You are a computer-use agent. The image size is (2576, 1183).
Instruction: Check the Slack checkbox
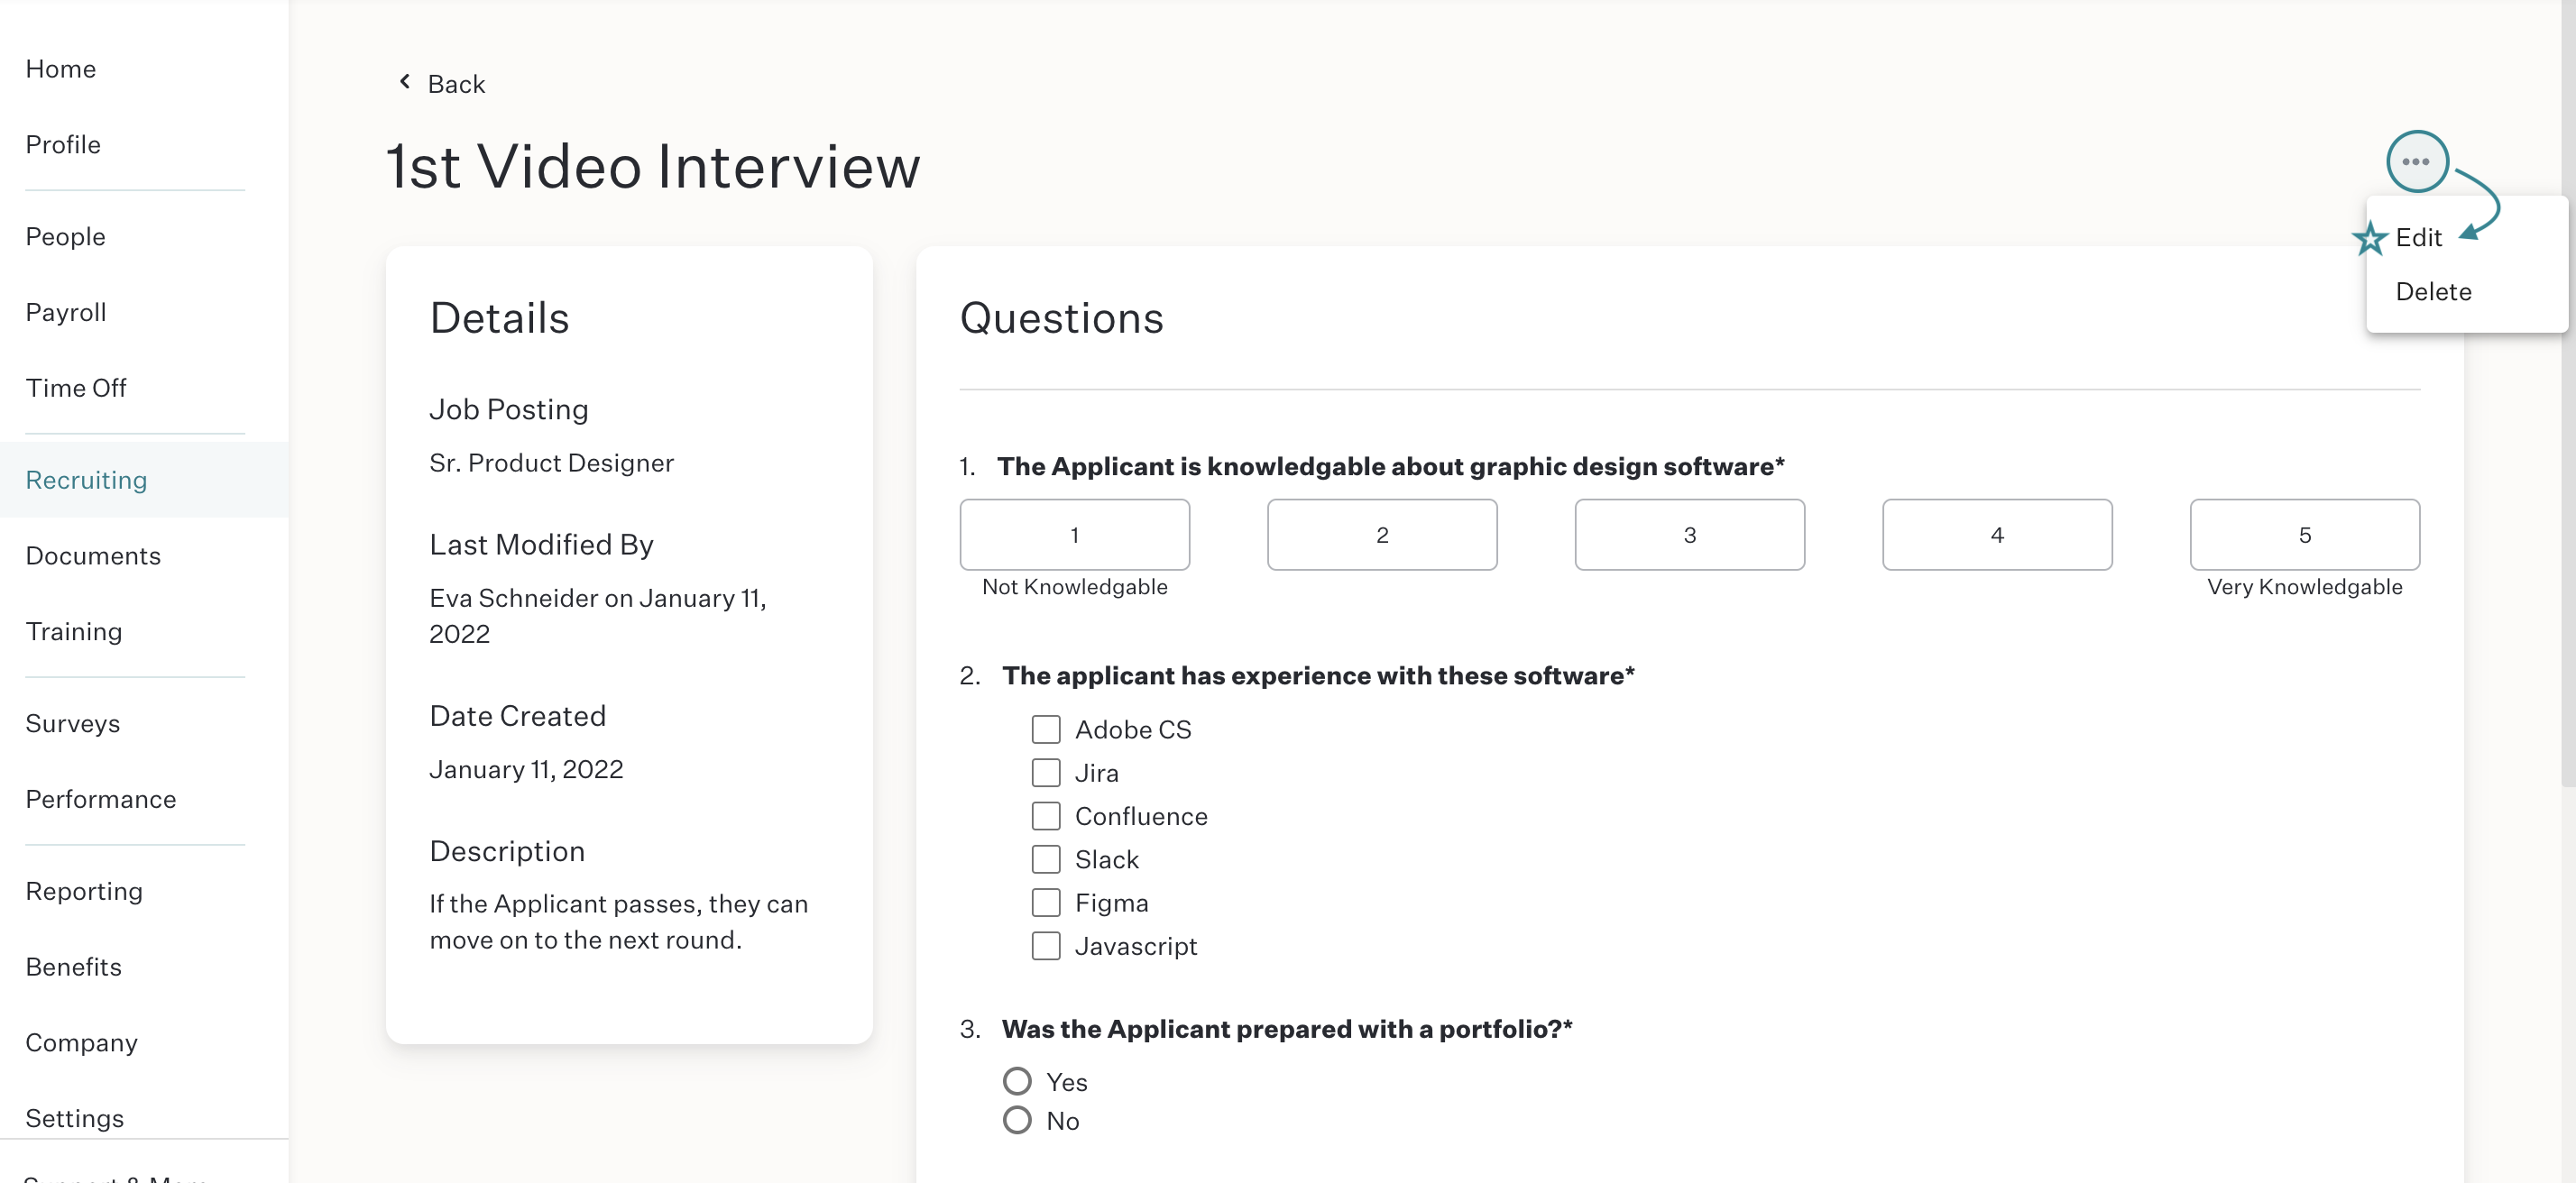1045,859
